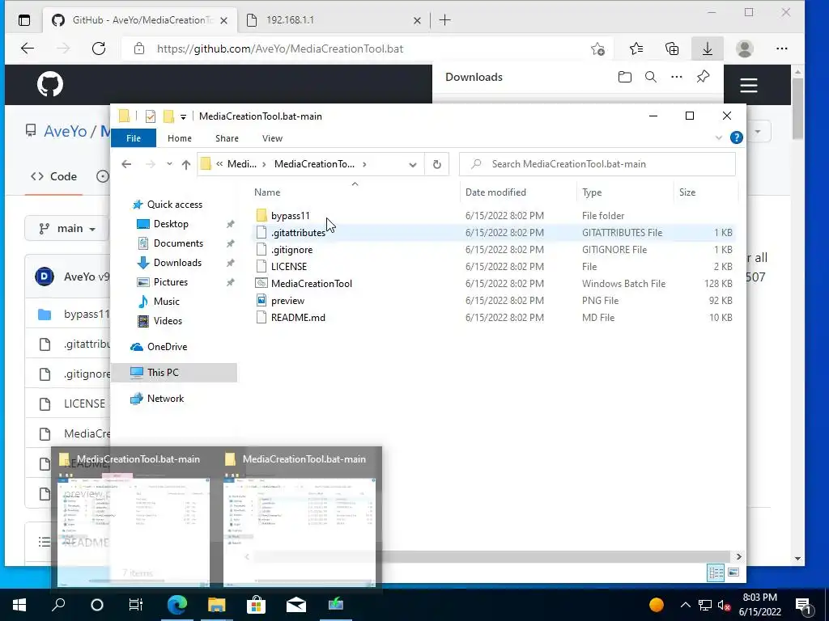829x621 pixels.
Task: Pin the Edge Downloads panel
Action: point(703,77)
